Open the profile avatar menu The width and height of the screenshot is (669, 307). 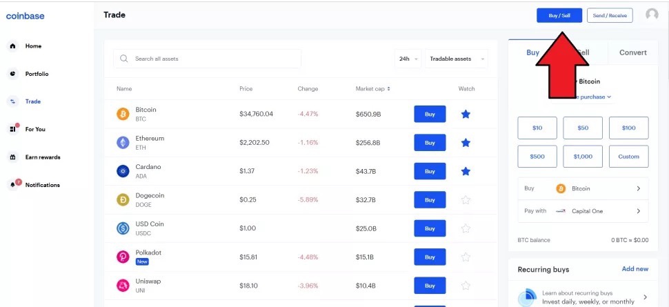coord(652,15)
